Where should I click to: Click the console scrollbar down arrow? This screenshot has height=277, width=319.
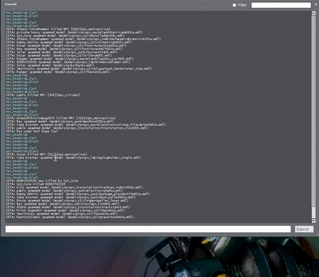pyautogui.click(x=313, y=221)
